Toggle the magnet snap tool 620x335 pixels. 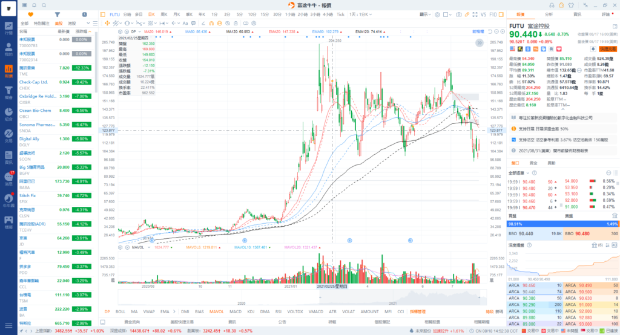point(211,24)
